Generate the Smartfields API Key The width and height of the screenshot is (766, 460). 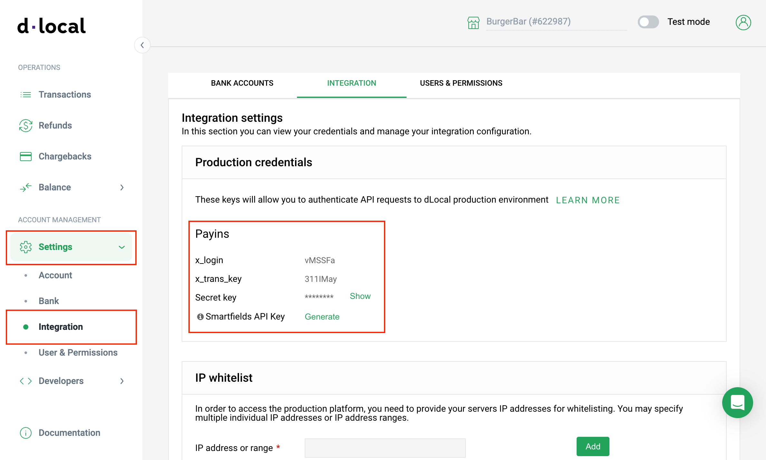322,317
